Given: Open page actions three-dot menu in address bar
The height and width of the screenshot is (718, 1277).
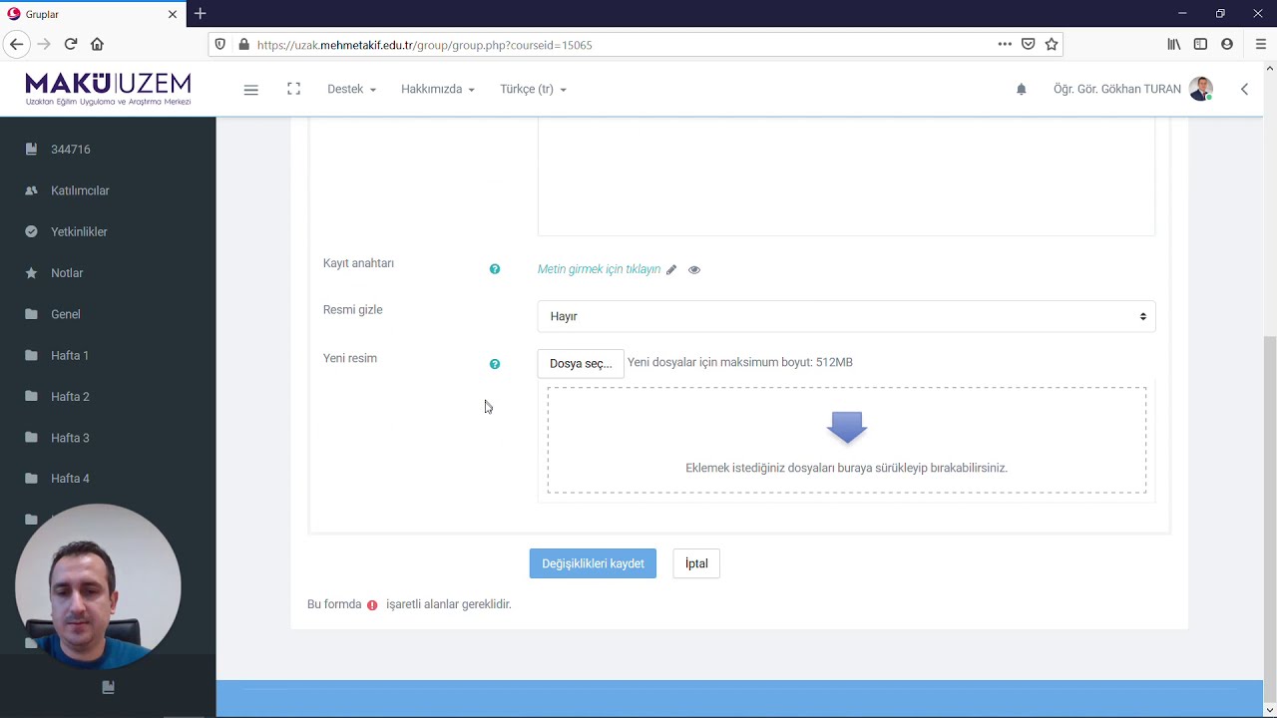Looking at the screenshot, I should [x=1005, y=44].
